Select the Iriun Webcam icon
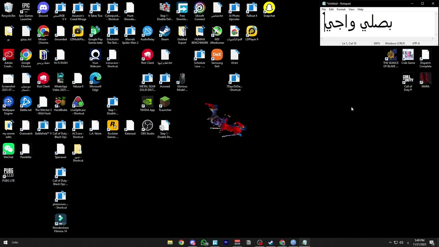This screenshot has height=247, width=439. pyautogui.click(x=95, y=58)
